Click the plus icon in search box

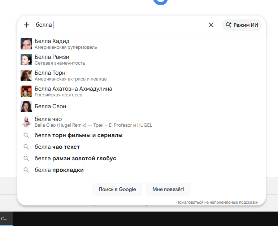(x=27, y=25)
